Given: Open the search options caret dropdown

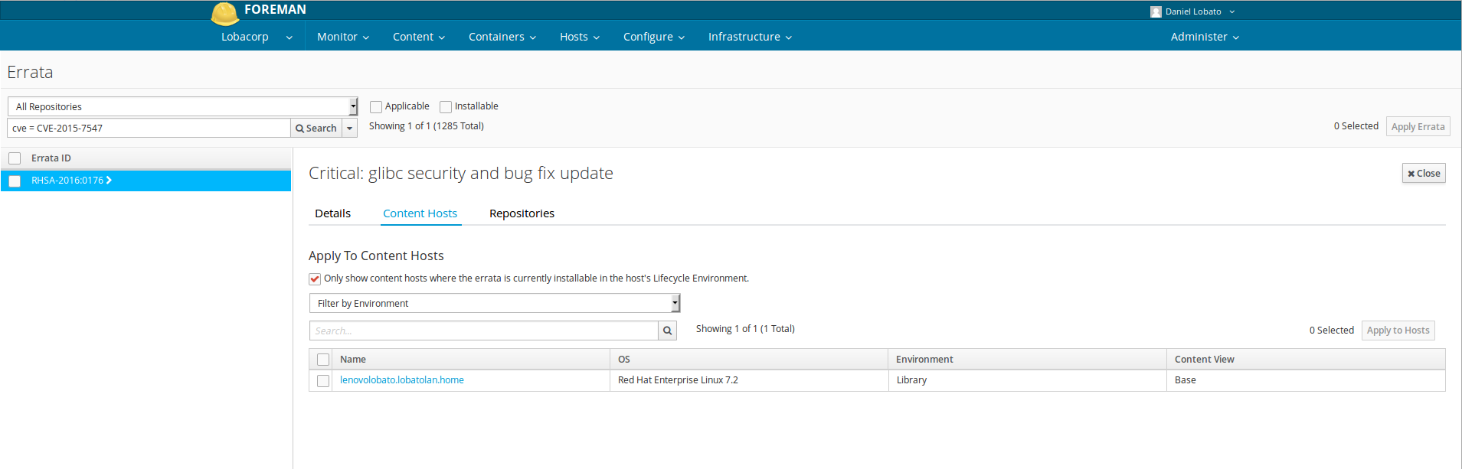Looking at the screenshot, I should [349, 129].
